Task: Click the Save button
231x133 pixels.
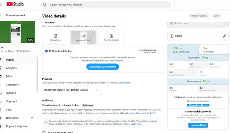Action: click(x=216, y=16)
